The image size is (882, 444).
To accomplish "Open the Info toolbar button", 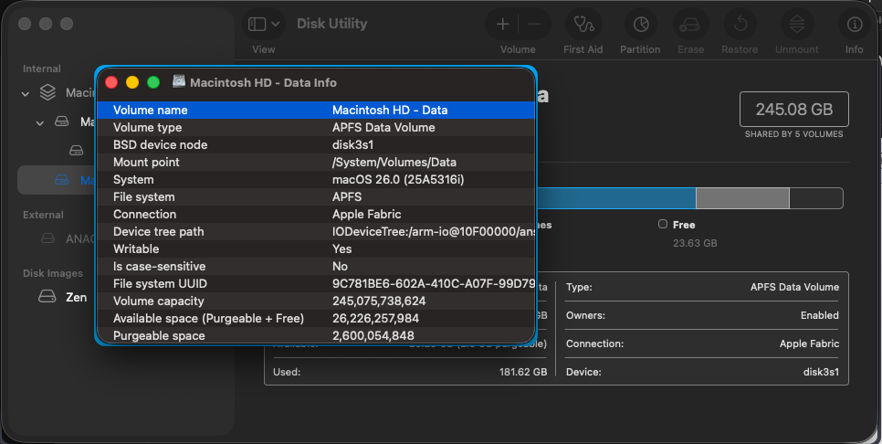I will coord(855,24).
